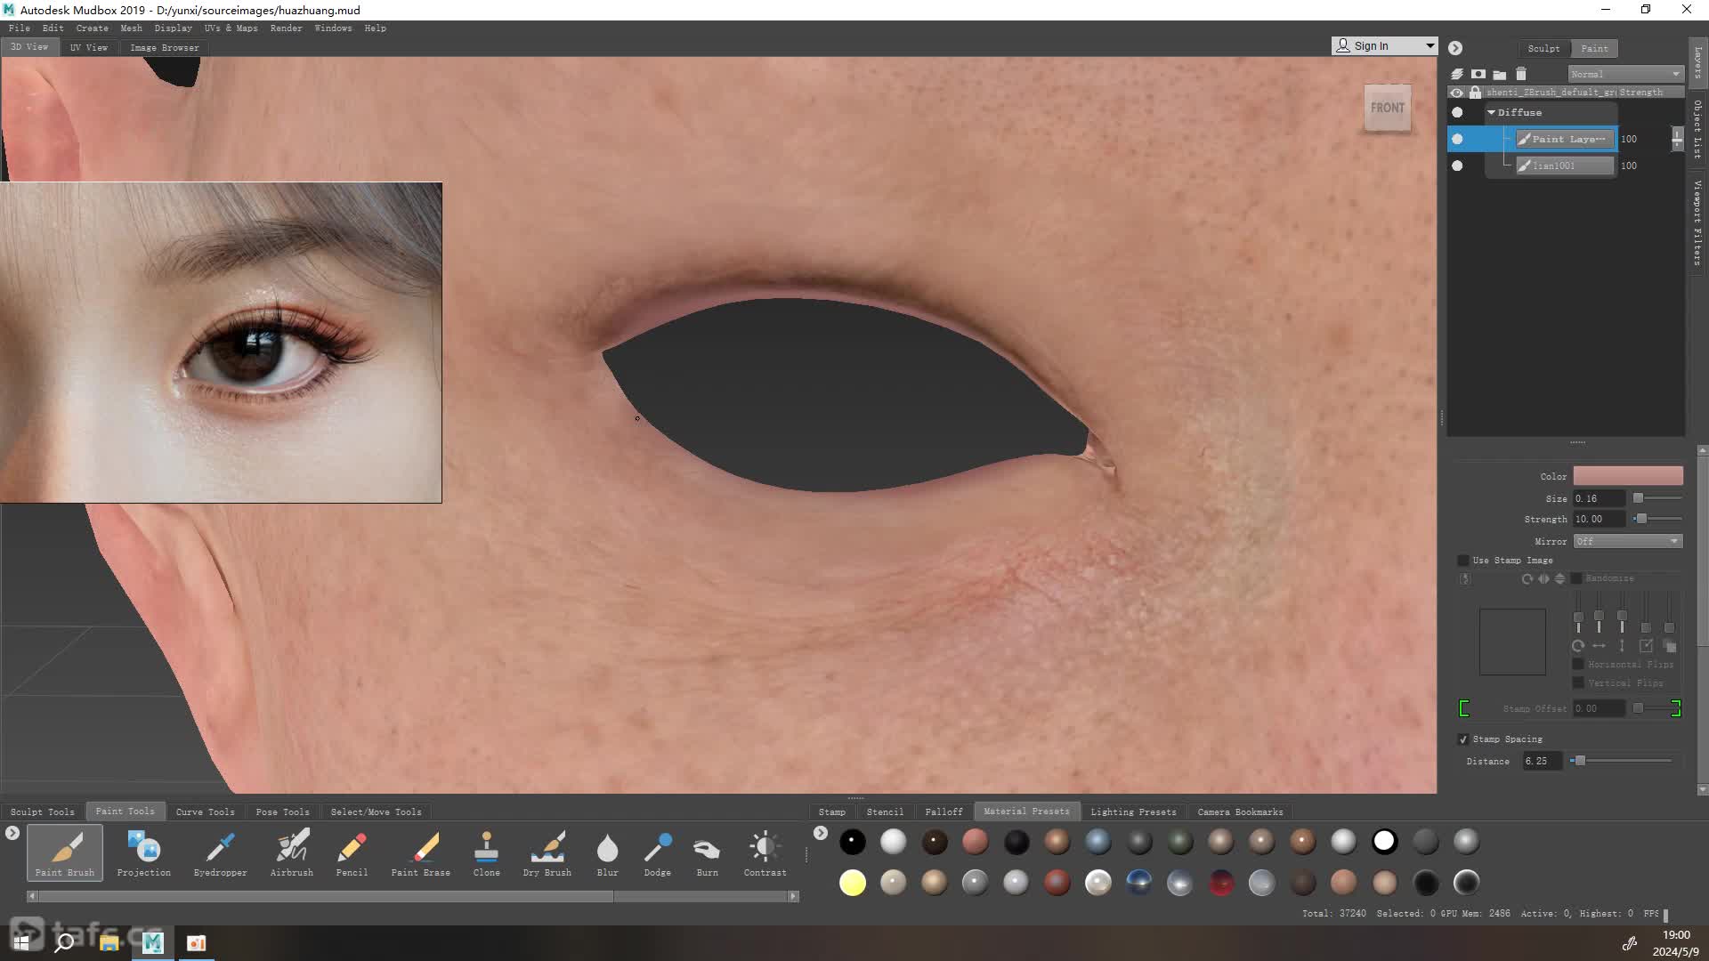Open the Falloff tab
The image size is (1709, 961).
tap(944, 812)
